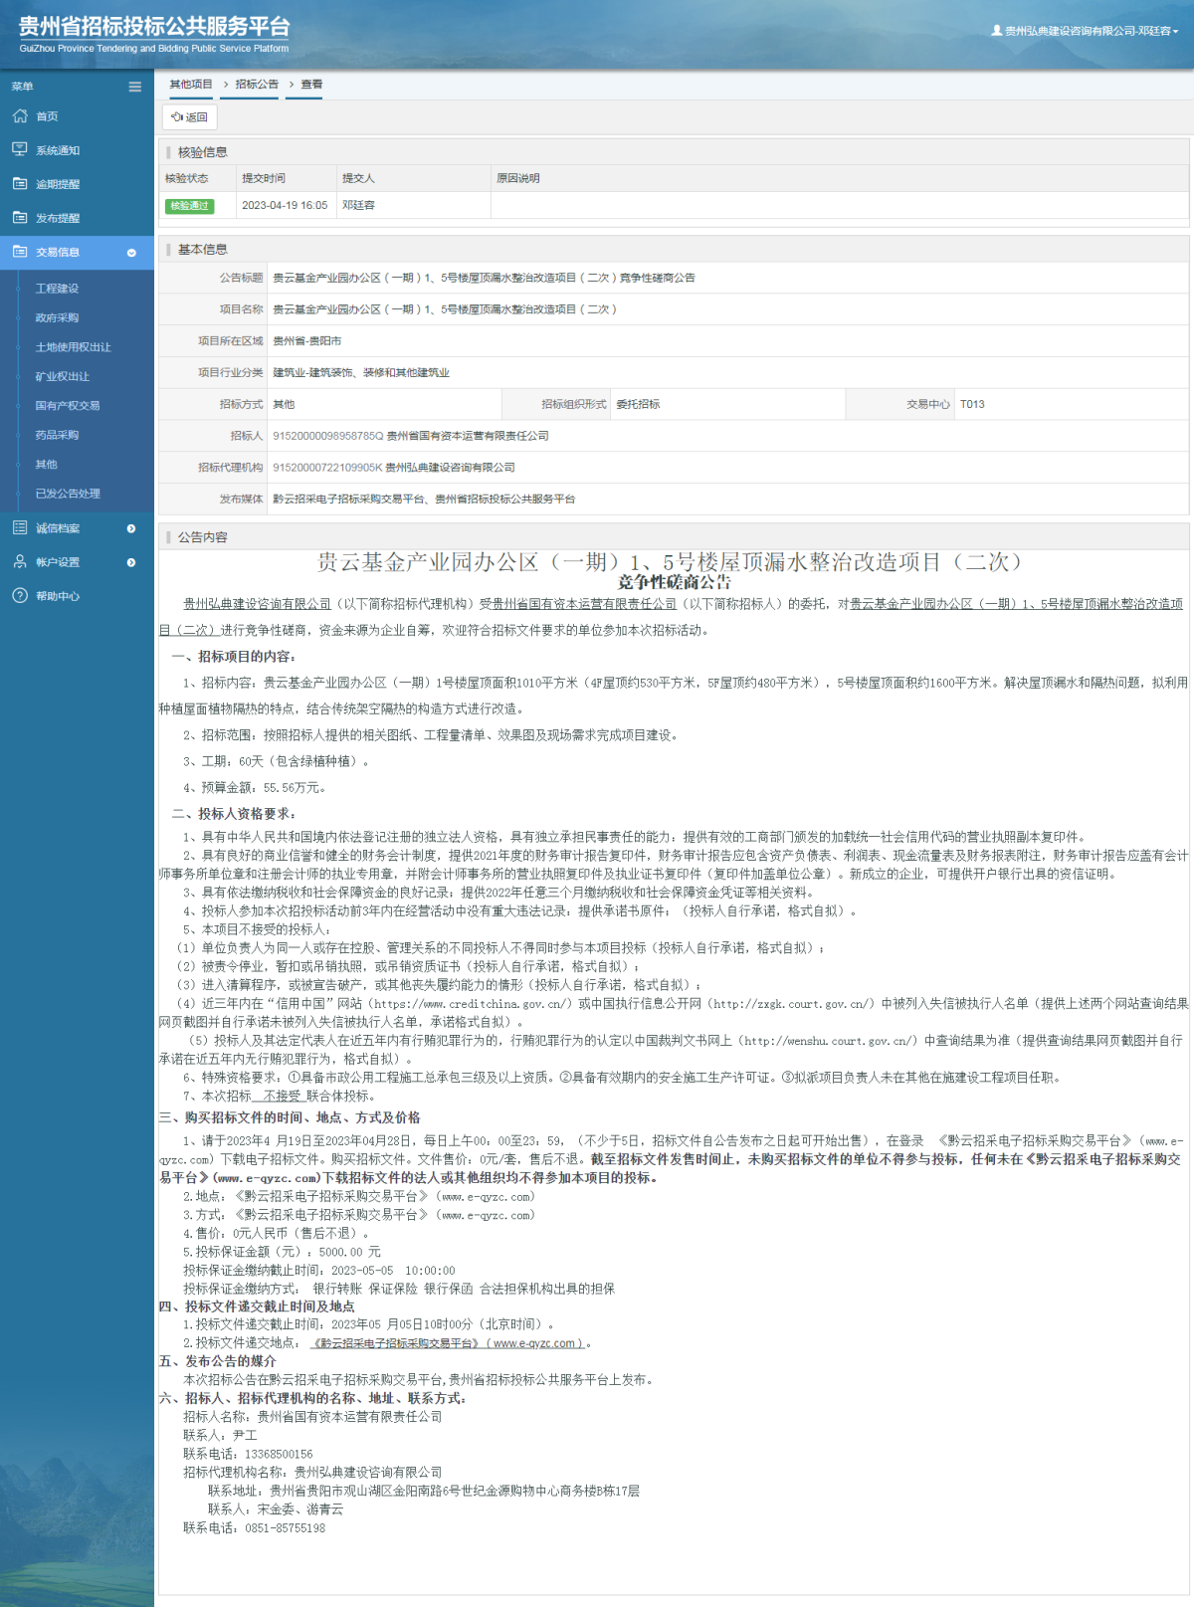Select 工程建设 in sidebar submenu

tap(57, 289)
